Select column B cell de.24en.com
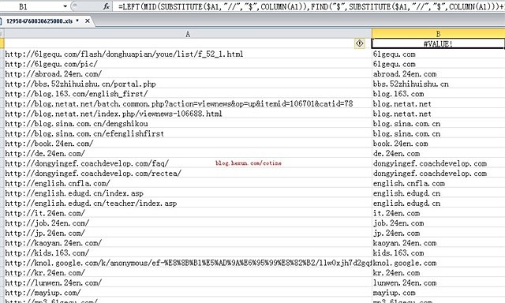This screenshot has height=303, width=505. [439, 153]
